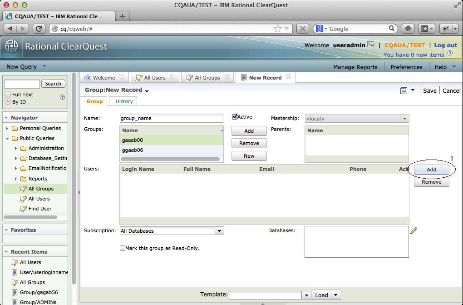Viewport: 463px width, 305px height.
Task: Select the Full Text radio button
Action: pos(8,95)
